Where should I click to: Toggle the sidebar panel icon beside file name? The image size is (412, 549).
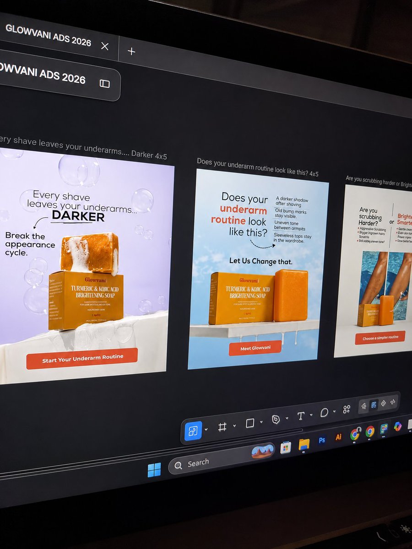pos(105,83)
